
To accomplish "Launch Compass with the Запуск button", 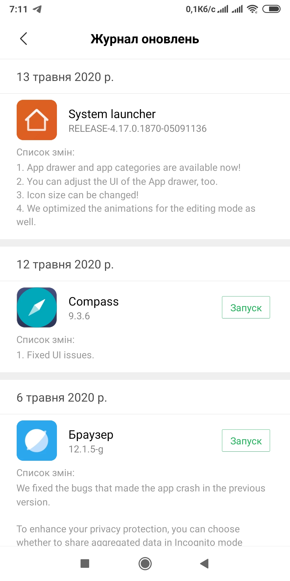I will coord(246,307).
